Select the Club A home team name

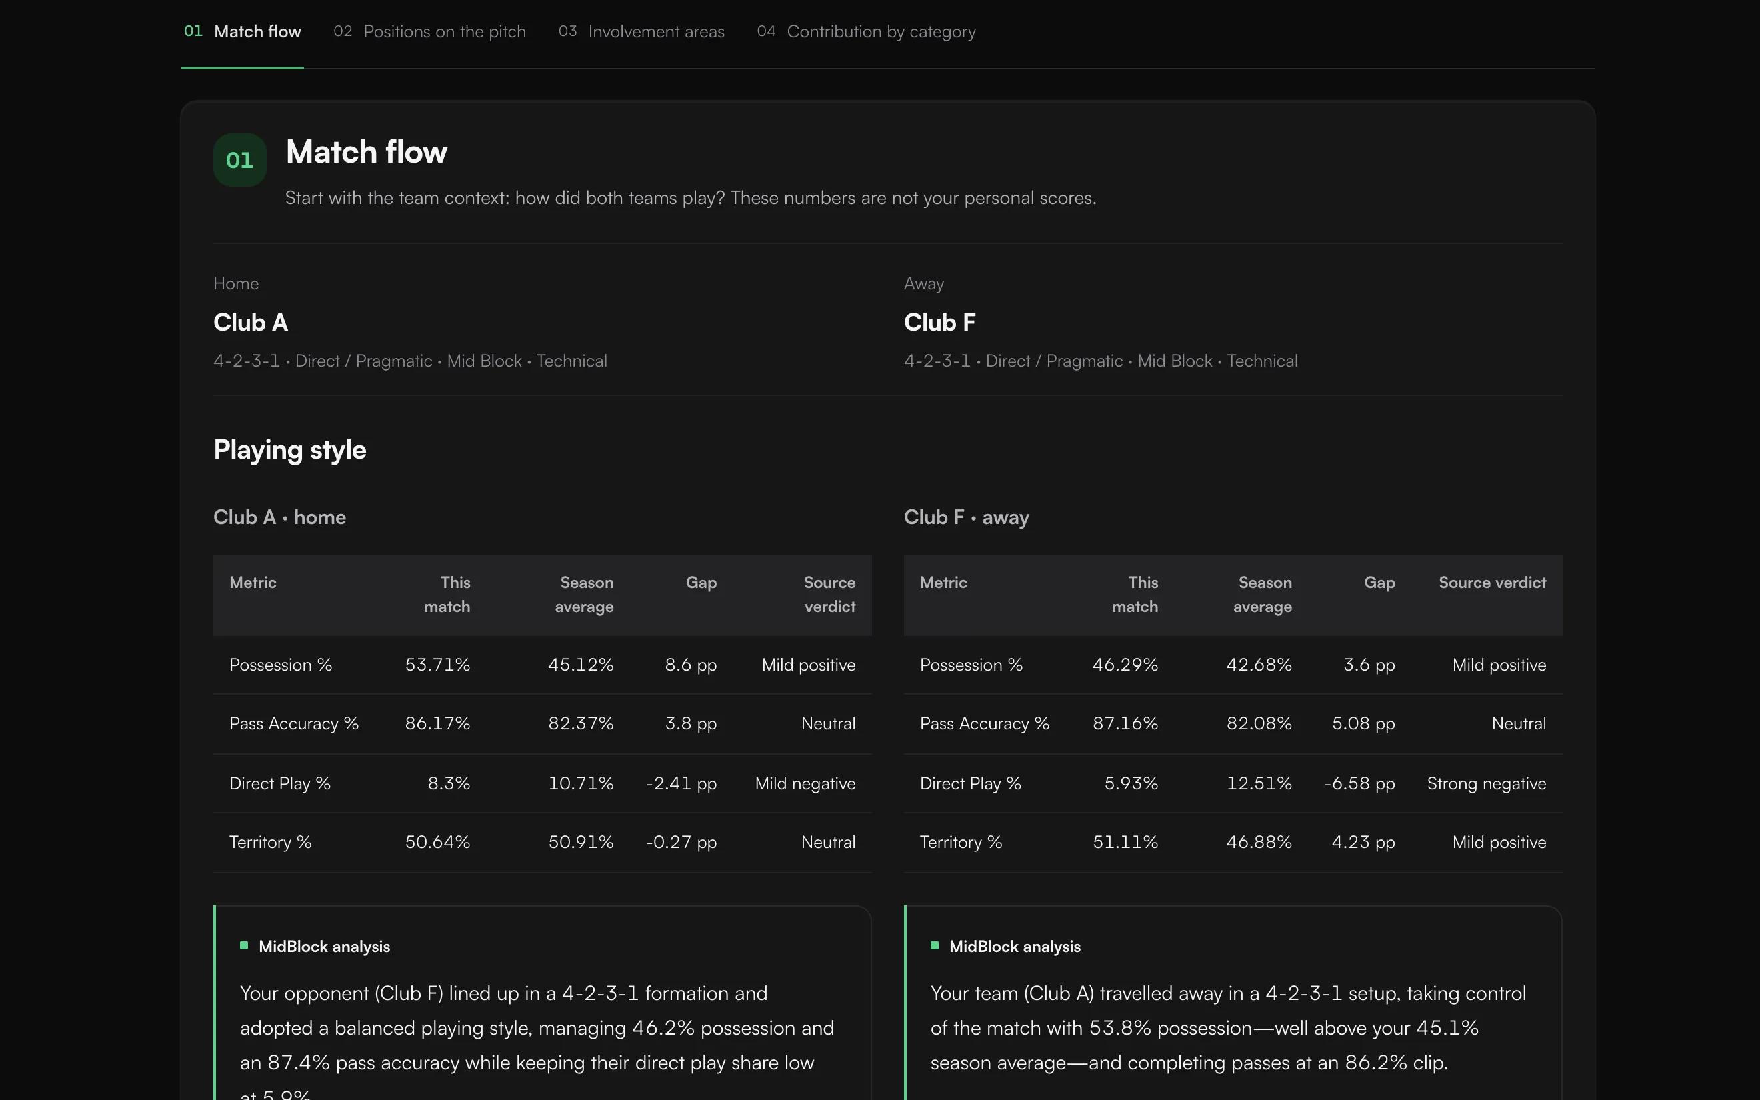(x=250, y=322)
